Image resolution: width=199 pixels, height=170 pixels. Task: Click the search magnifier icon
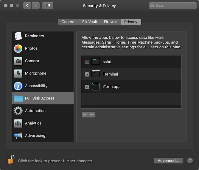152,6
